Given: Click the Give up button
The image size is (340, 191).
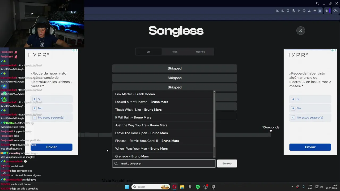Looking at the screenshot, I should click(x=227, y=163).
